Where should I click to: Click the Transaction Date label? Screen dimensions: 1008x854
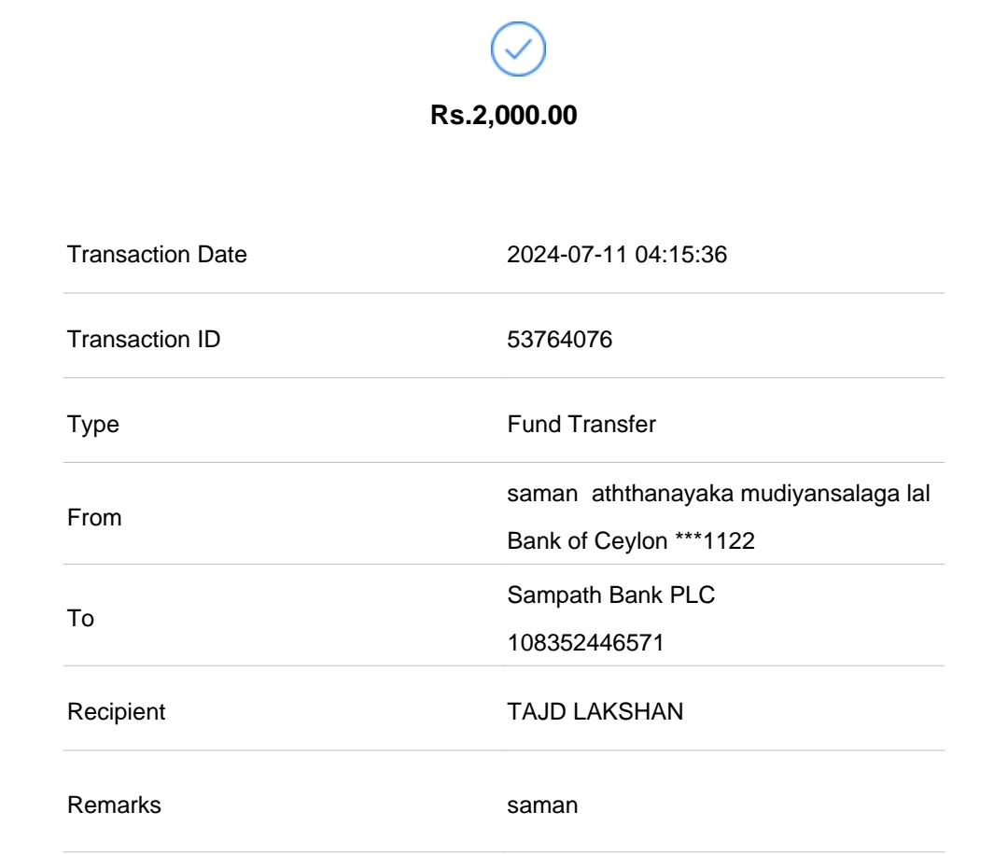[157, 254]
